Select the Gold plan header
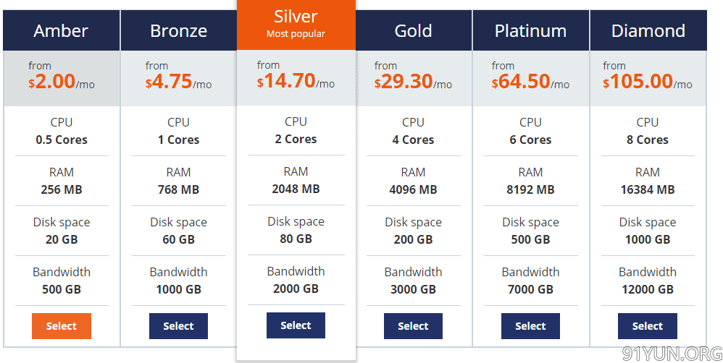 click(x=414, y=30)
